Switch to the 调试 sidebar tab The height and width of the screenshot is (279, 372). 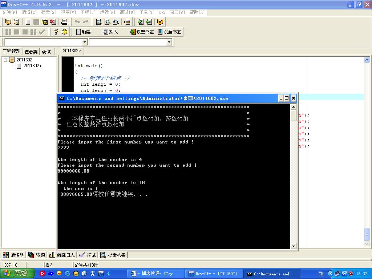point(46,52)
